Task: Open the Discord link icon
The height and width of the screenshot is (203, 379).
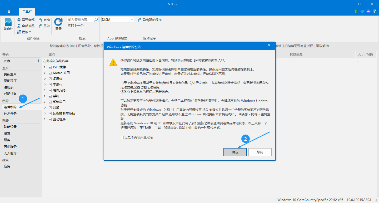Action: click(x=368, y=11)
